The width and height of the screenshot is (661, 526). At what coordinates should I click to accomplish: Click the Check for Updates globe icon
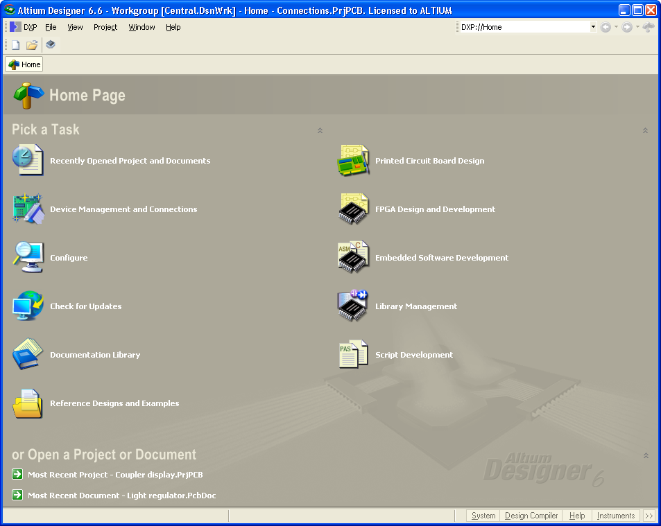pos(28,306)
